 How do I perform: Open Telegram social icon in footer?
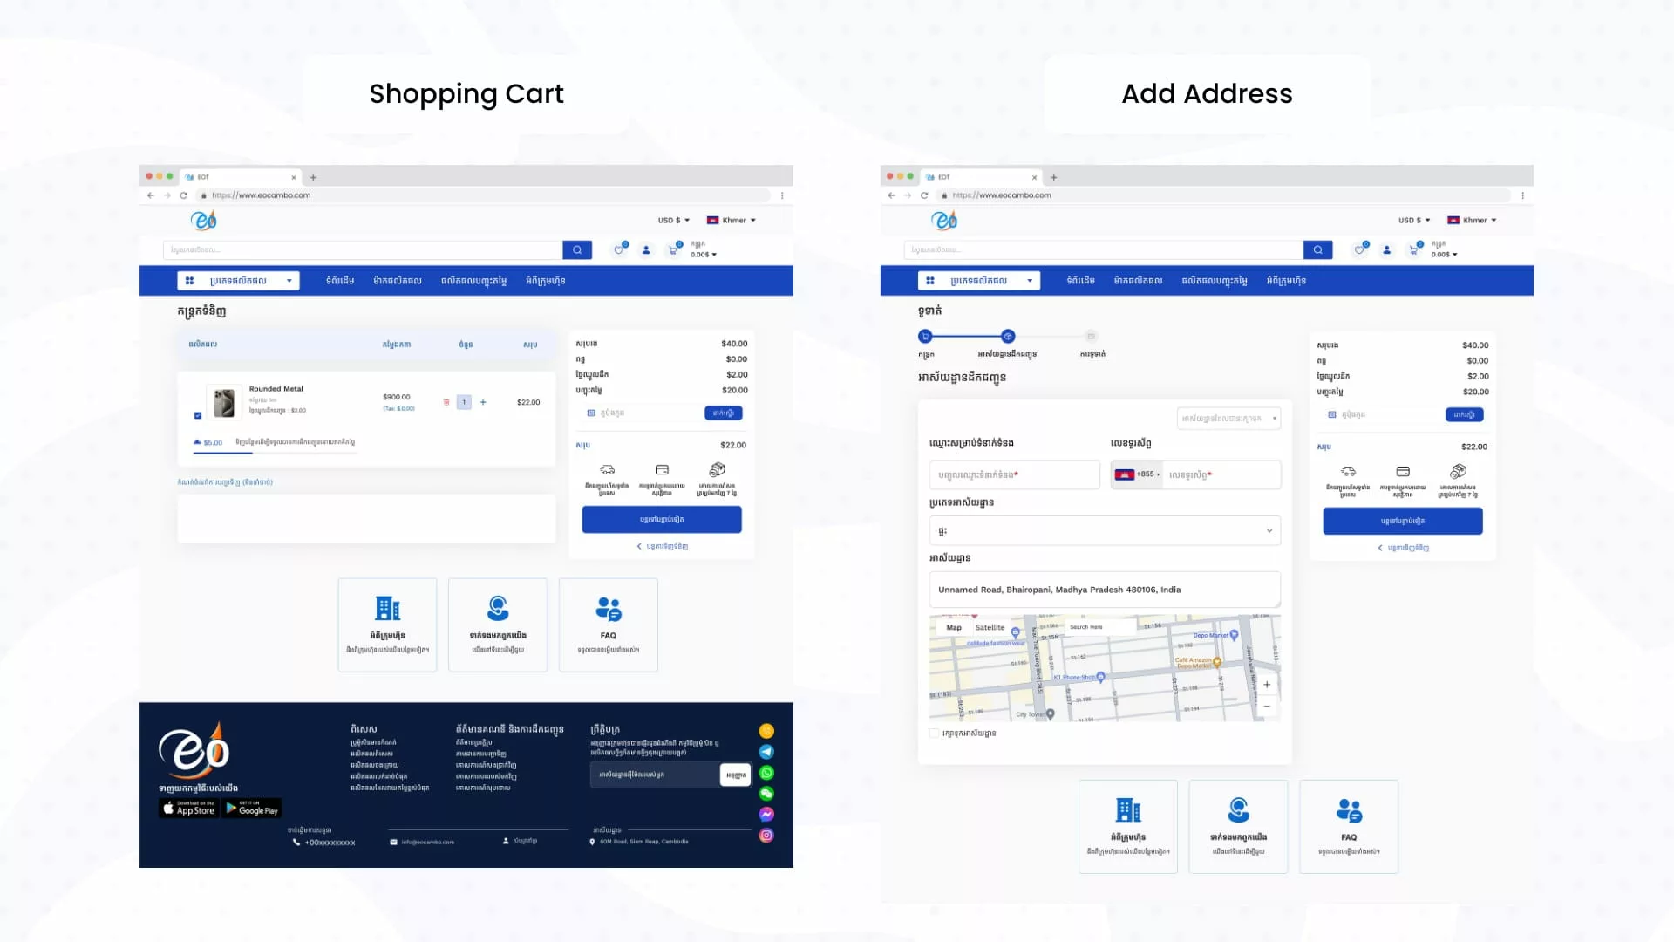[766, 752]
